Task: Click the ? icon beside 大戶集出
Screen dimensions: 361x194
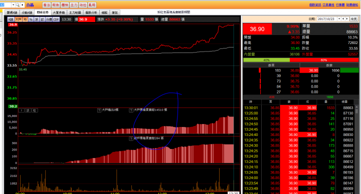Action: tap(99, 110)
